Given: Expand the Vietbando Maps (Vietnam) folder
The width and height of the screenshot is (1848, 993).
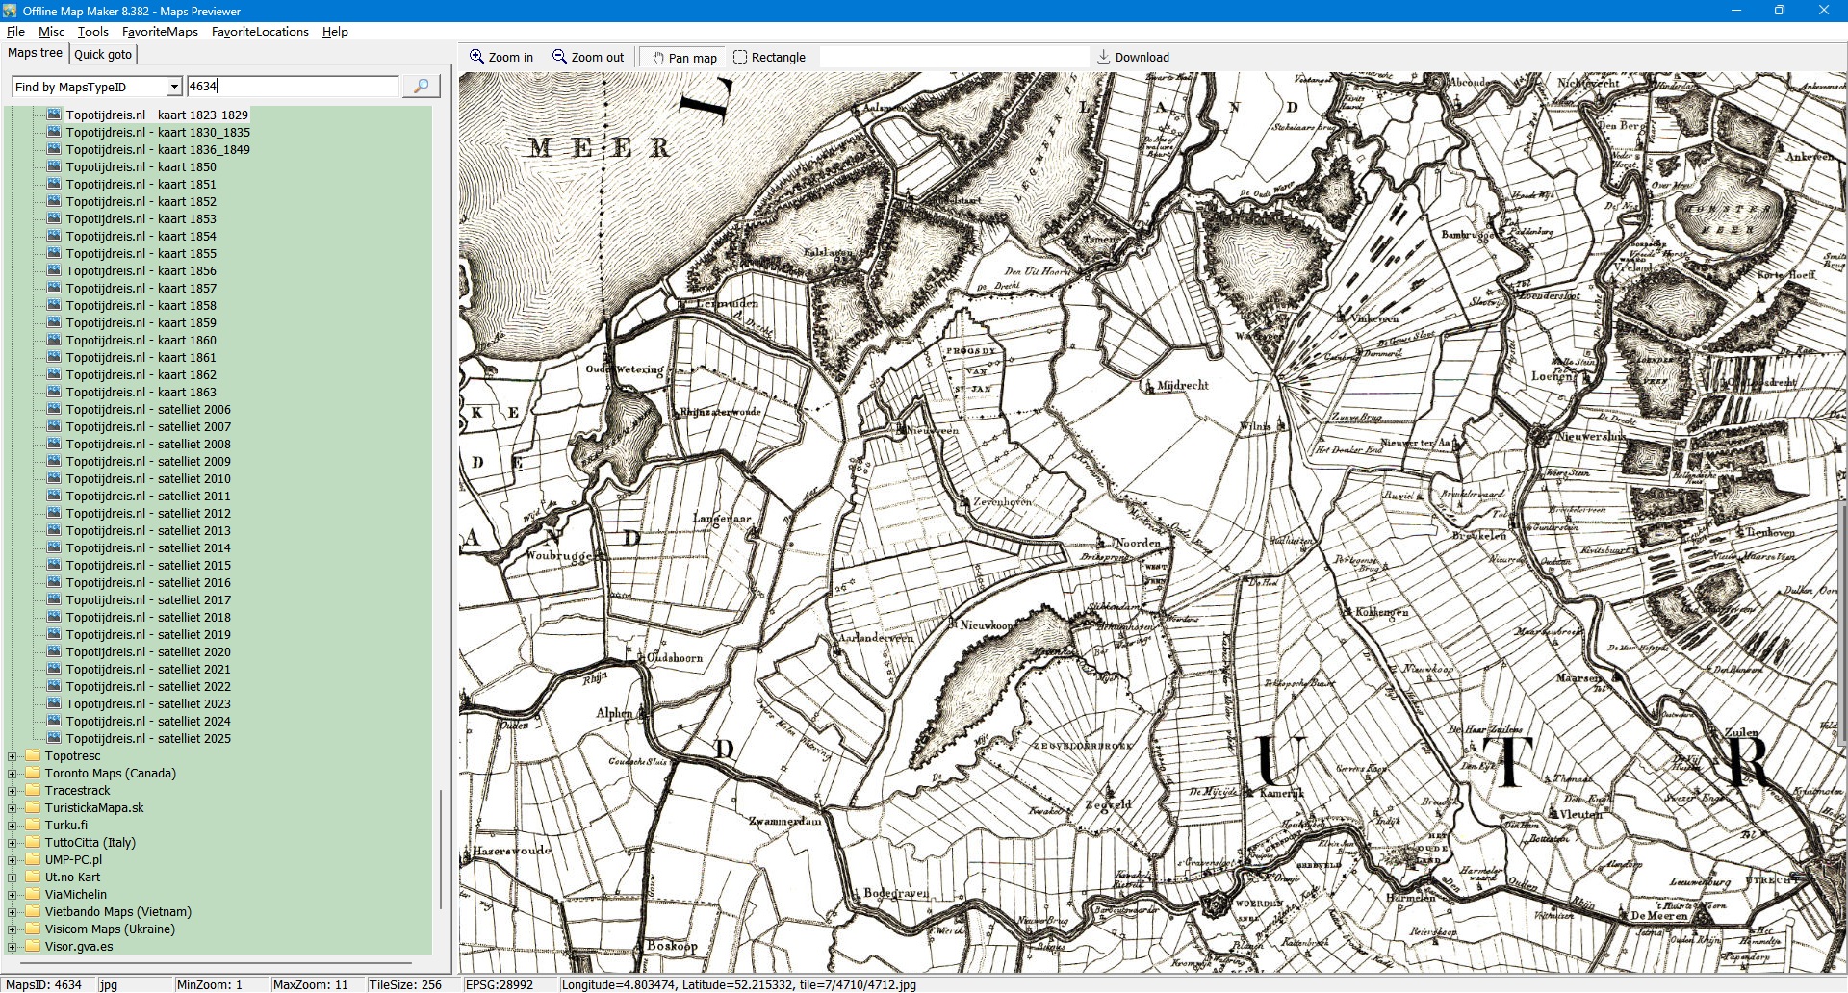Looking at the screenshot, I should click(13, 912).
